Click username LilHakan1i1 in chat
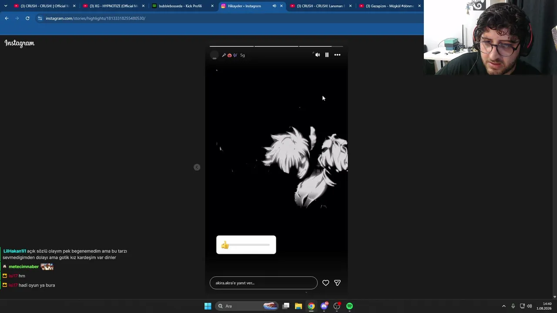557x313 pixels. tap(14, 251)
